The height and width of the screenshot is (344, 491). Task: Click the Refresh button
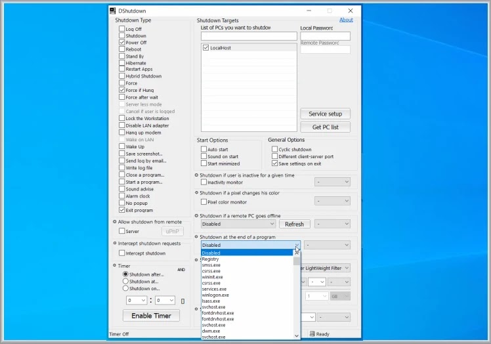pos(294,224)
